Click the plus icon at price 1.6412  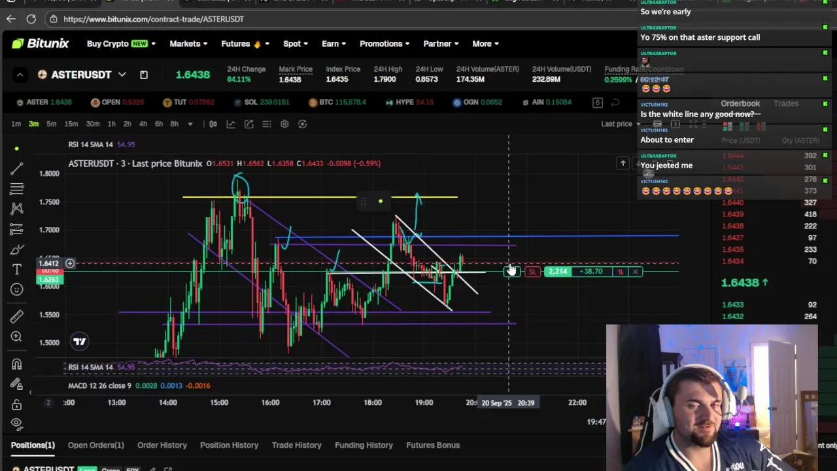[70, 263]
